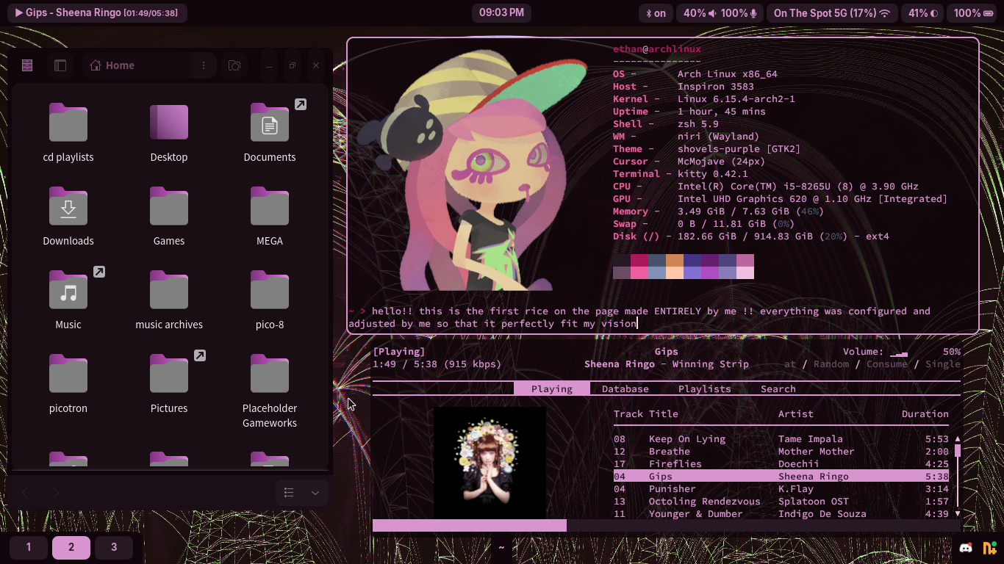Viewport: 1004px width, 564px height.
Task: Toggle Single playback mode
Action: (x=943, y=364)
